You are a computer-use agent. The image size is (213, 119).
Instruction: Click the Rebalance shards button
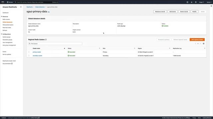click(160, 12)
